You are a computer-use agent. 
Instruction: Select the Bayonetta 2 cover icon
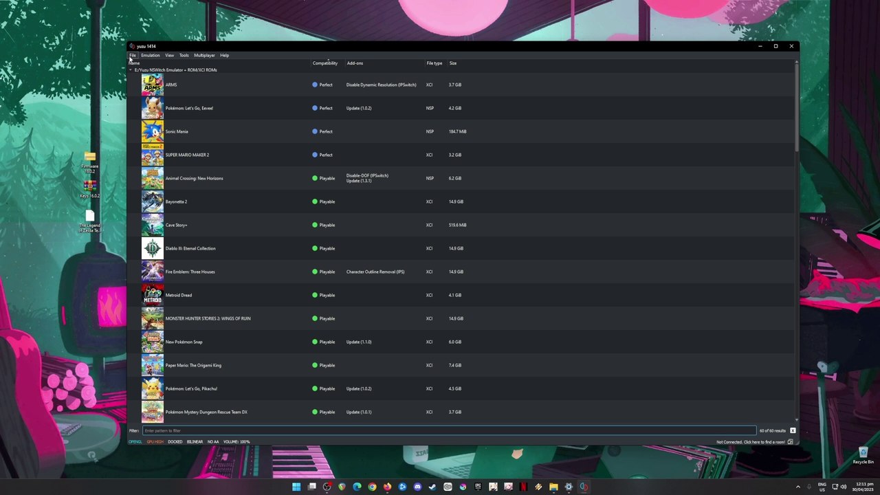[x=153, y=201]
